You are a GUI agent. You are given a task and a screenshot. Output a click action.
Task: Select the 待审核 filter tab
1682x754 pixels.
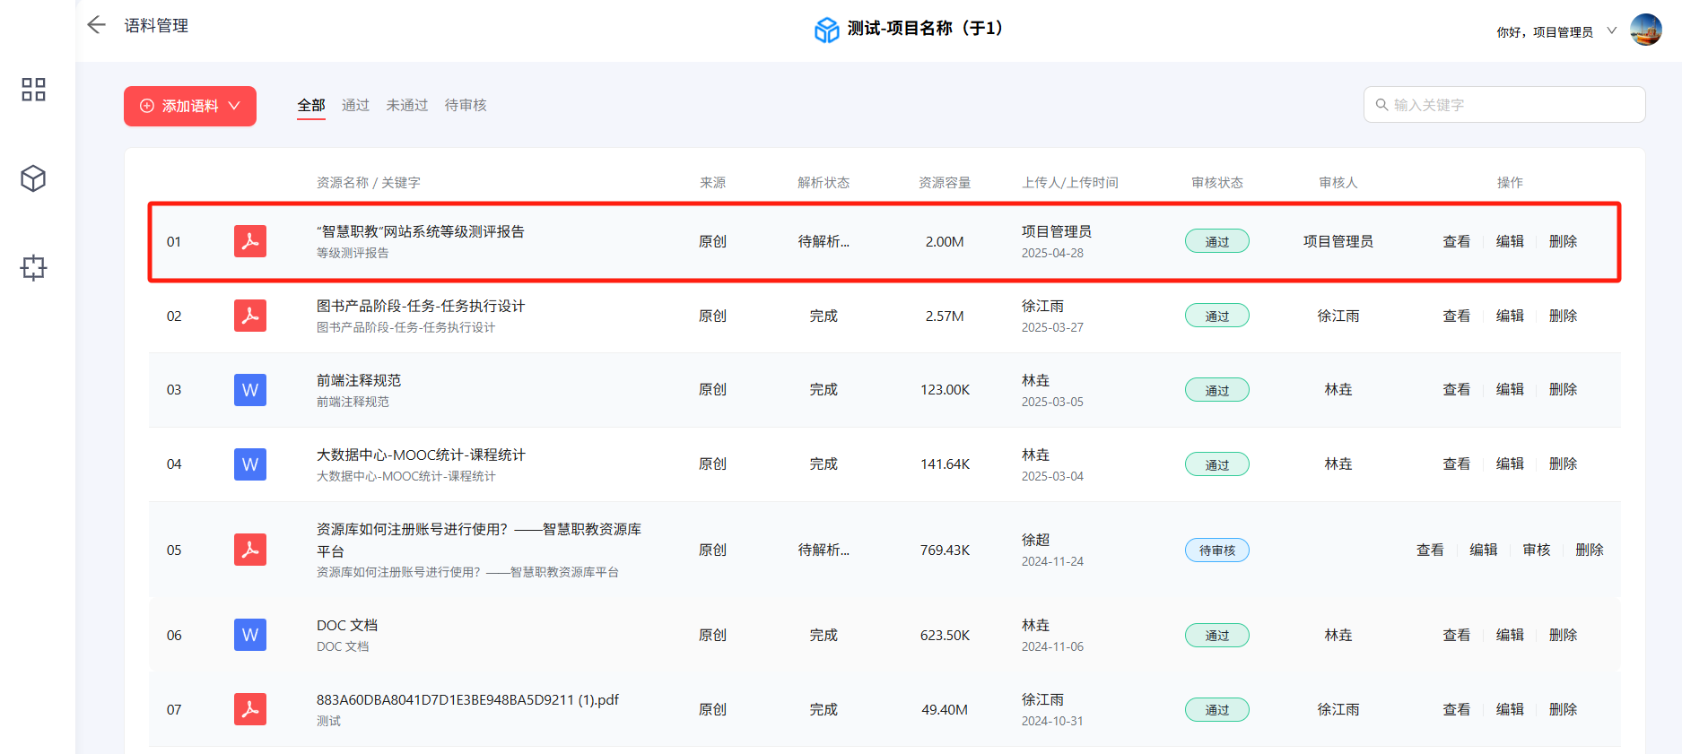pos(466,105)
